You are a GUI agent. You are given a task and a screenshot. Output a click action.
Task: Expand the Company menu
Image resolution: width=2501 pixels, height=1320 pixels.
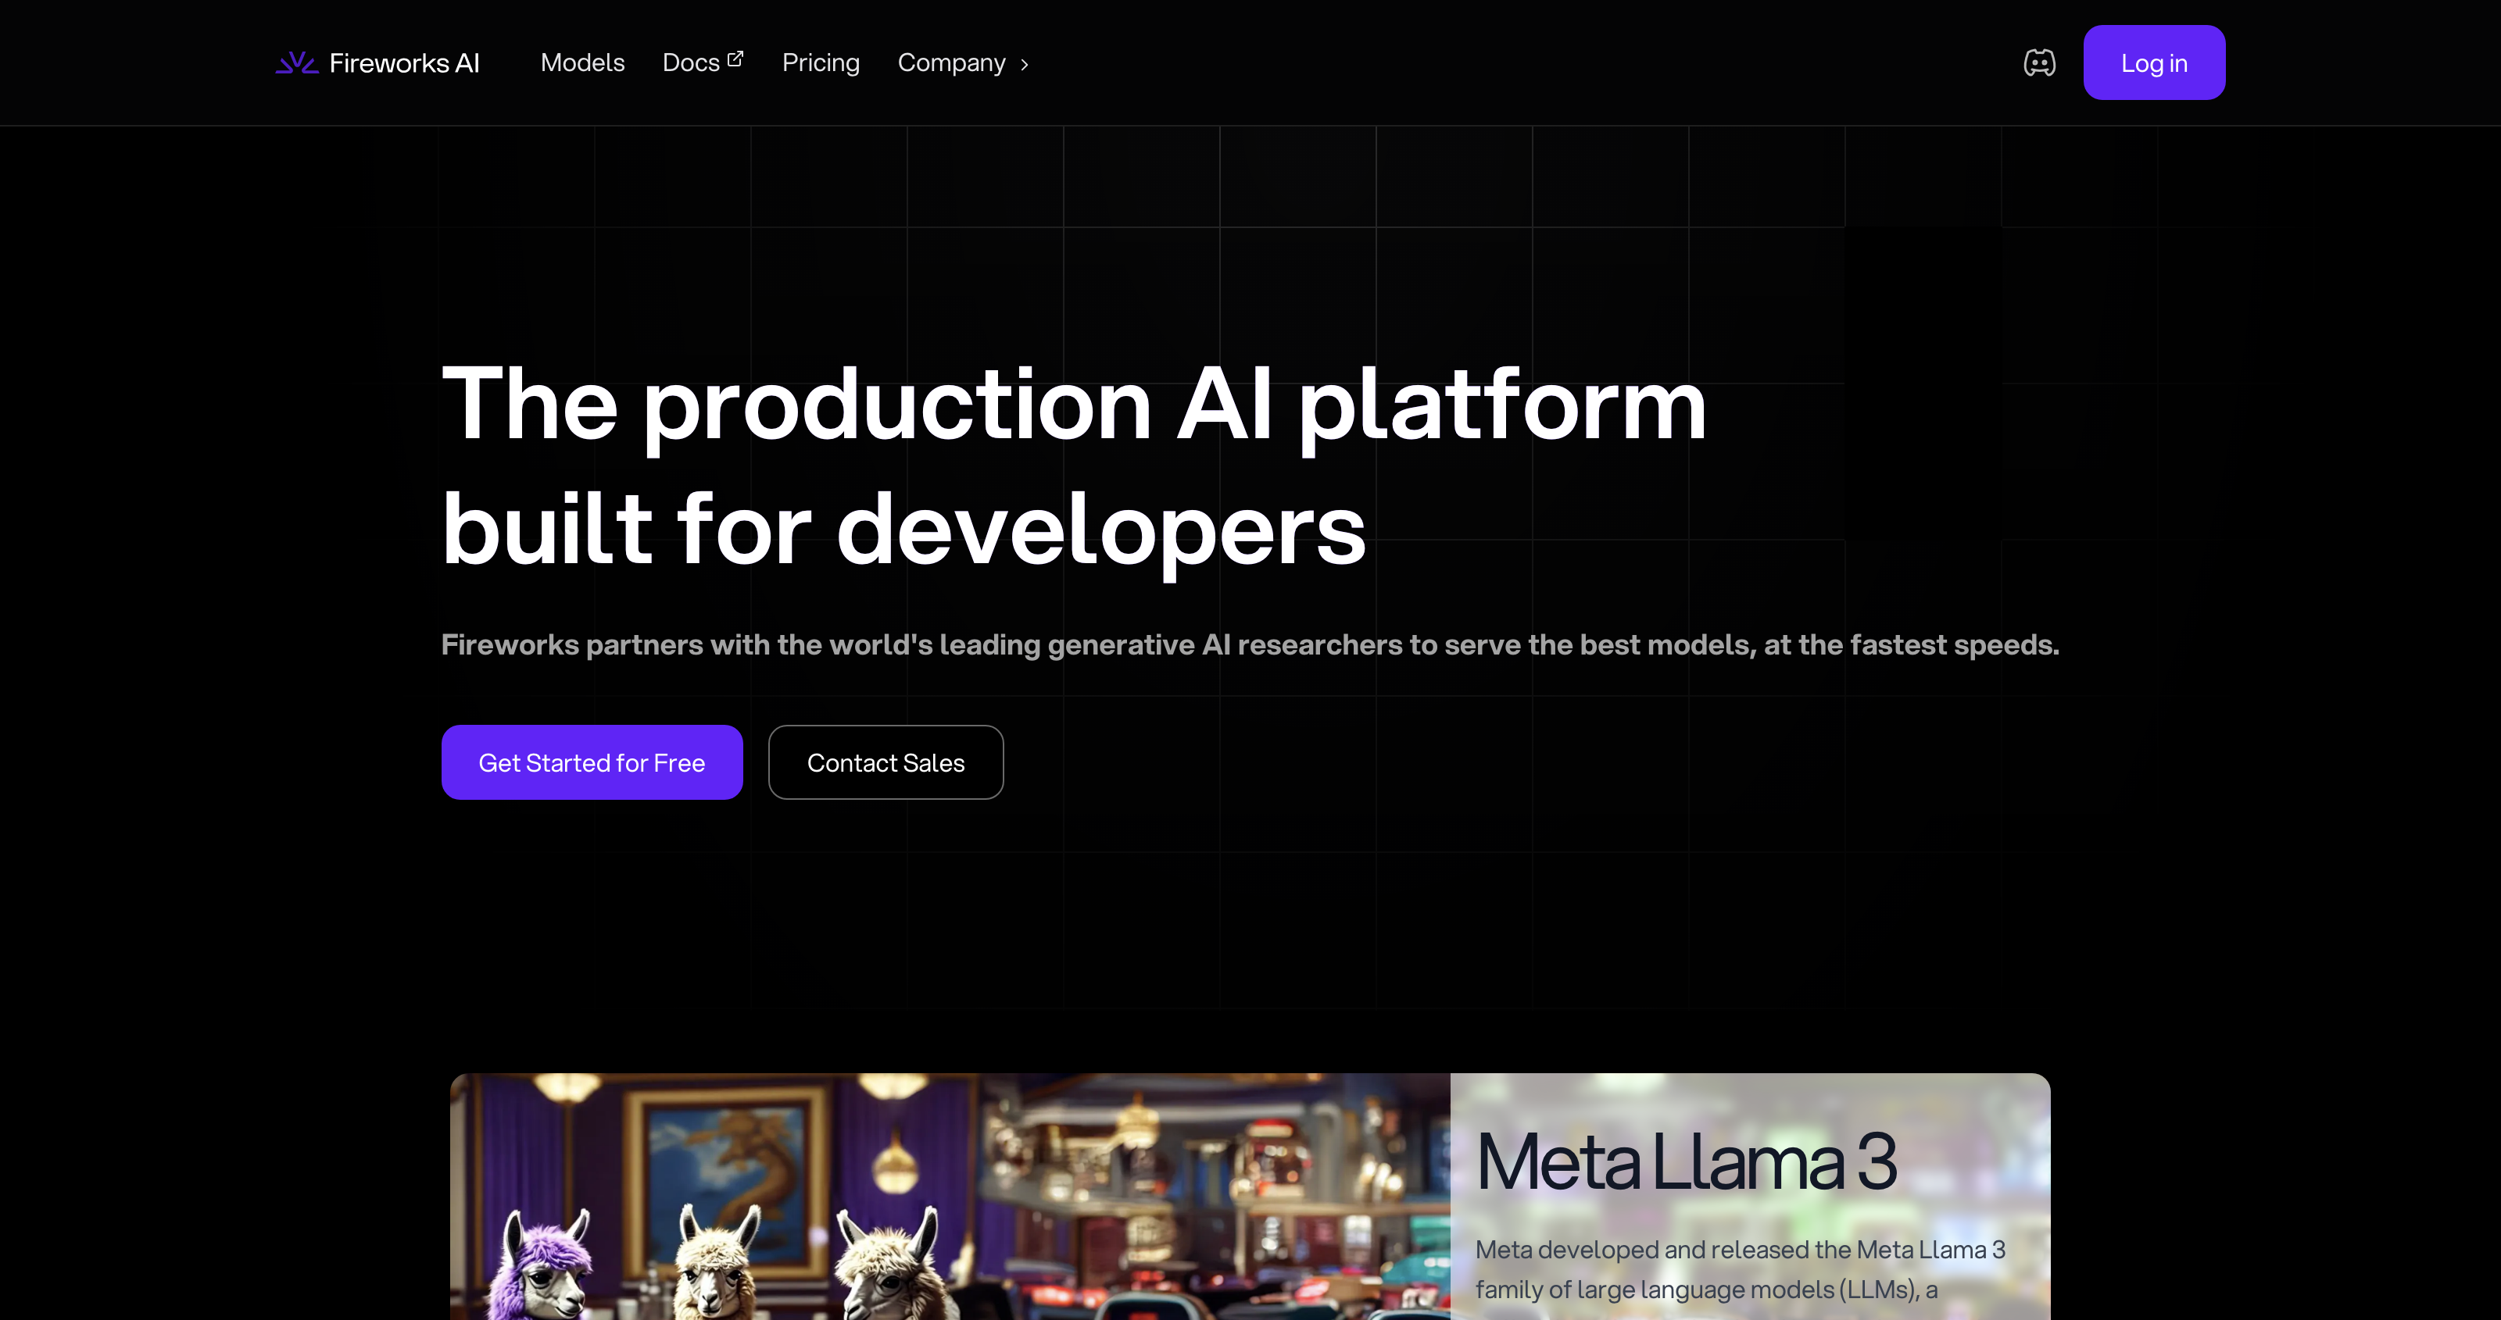pos(963,63)
